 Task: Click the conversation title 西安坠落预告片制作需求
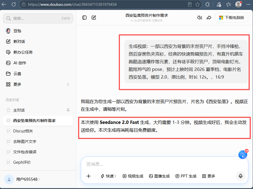coord(147,15)
